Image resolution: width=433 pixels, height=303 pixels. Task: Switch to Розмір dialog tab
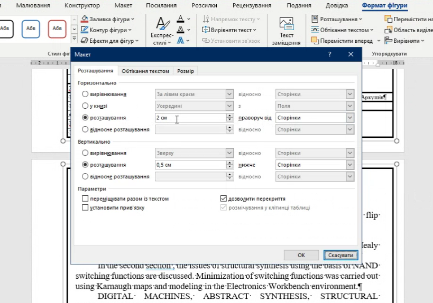[x=185, y=71]
